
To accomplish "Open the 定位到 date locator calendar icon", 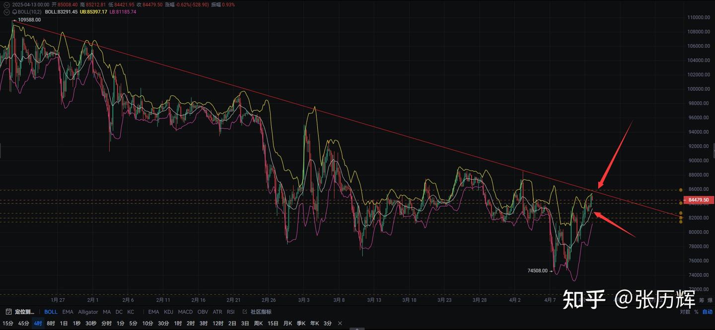I will coord(8,312).
